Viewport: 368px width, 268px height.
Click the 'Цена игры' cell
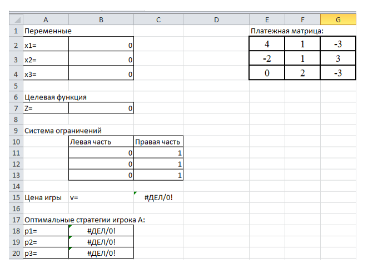[x=46, y=197]
